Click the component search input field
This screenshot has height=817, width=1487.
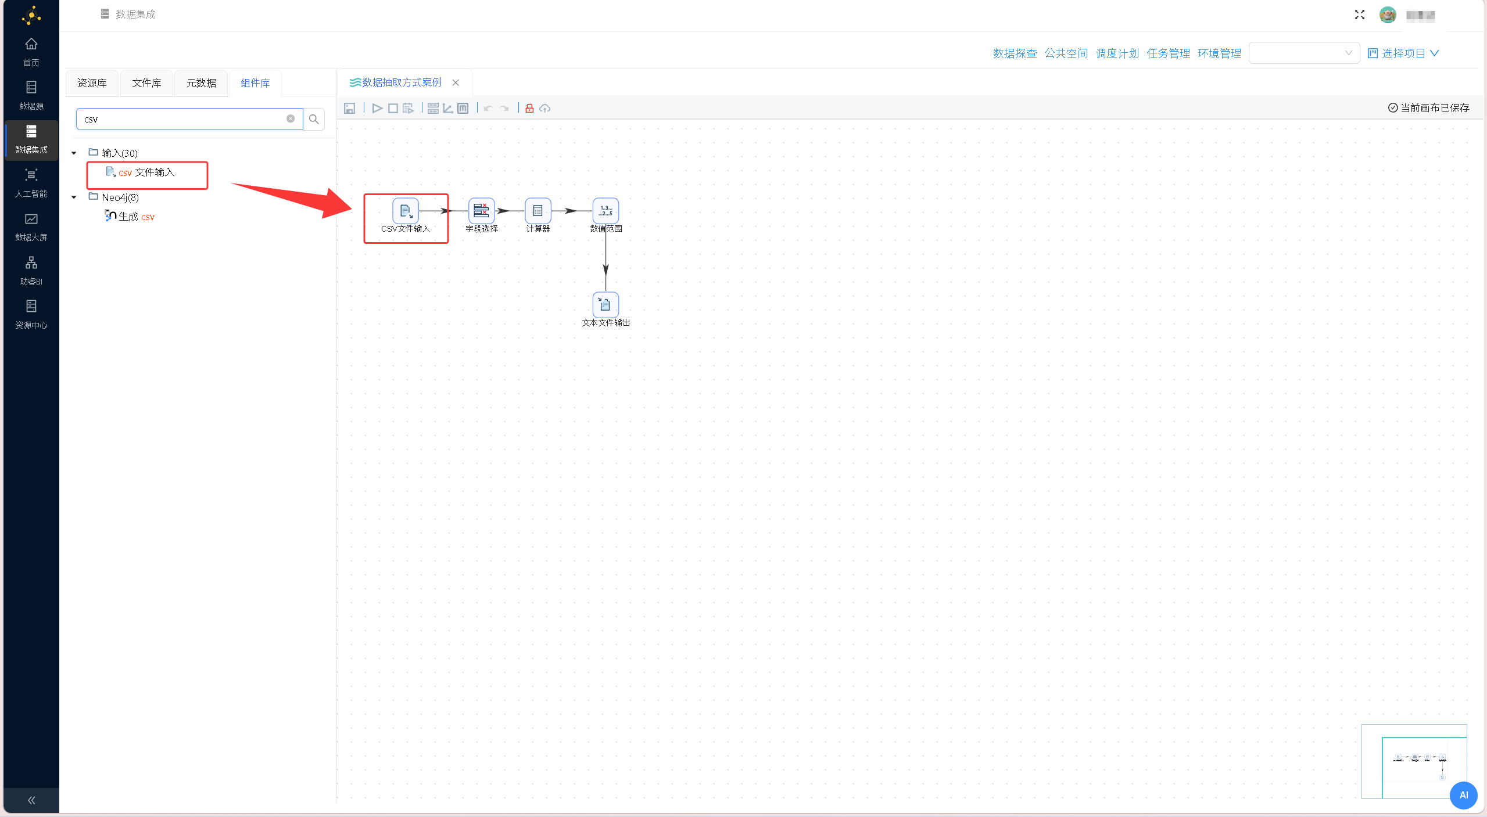tap(189, 119)
